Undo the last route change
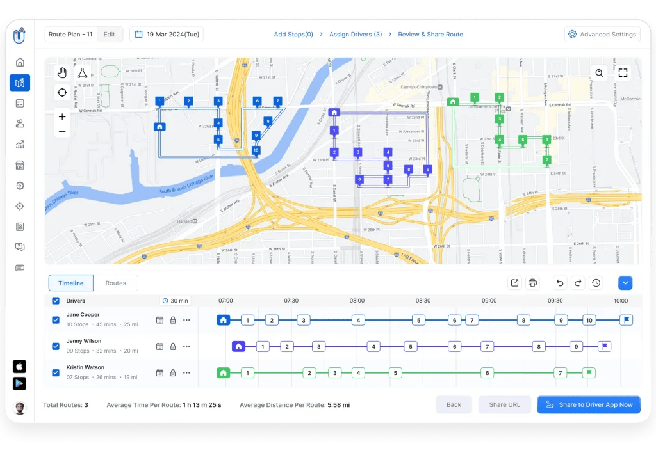656x455 pixels. [560, 283]
